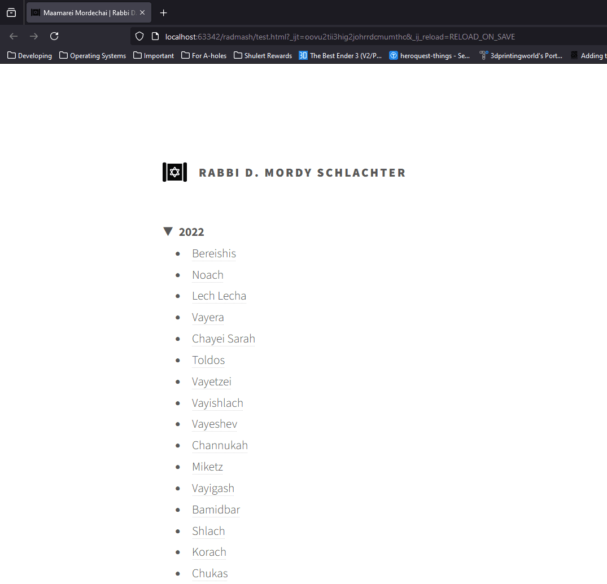Open the Adding bookmark at the right end of the bar

click(589, 56)
